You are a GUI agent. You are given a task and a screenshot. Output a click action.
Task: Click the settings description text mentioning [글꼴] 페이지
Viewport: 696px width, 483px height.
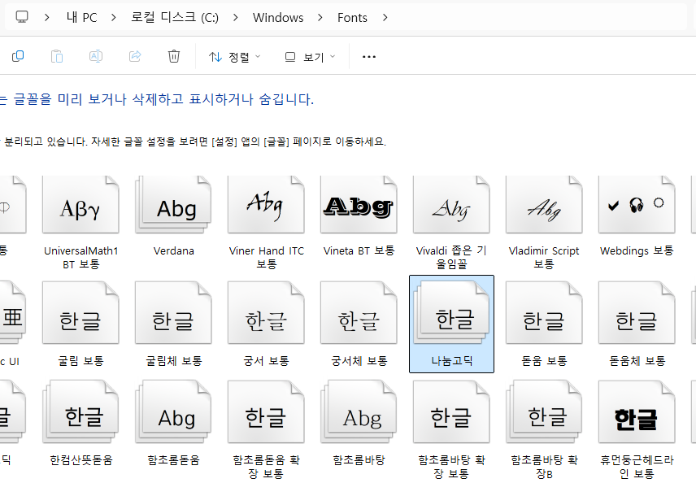pyautogui.click(x=193, y=141)
